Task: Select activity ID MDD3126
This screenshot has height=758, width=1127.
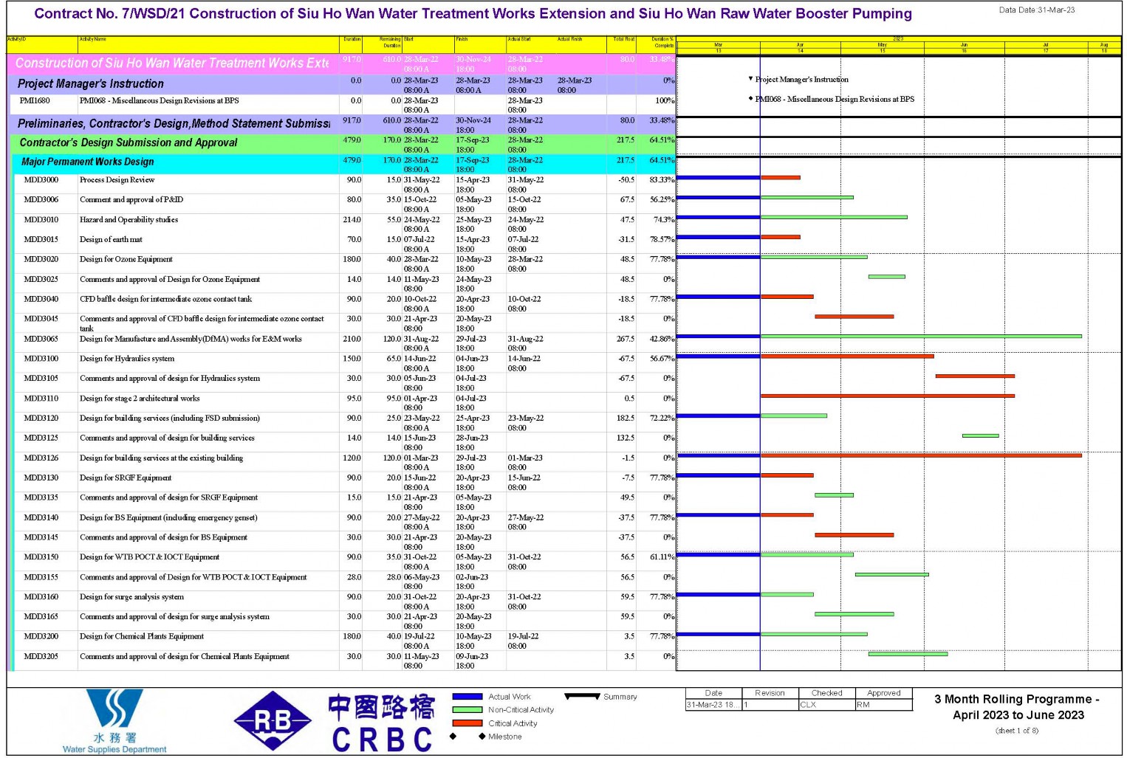Action: (41, 458)
